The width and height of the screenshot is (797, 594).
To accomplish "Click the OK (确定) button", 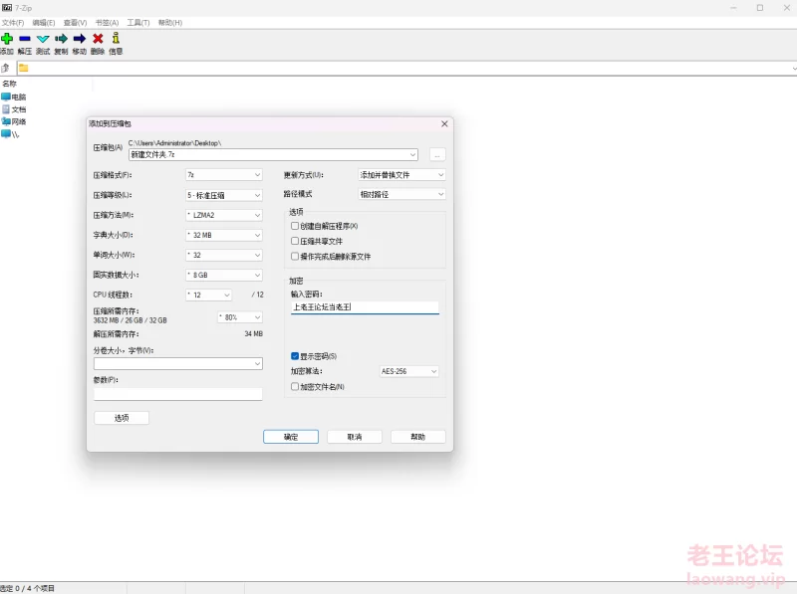I will (x=291, y=437).
